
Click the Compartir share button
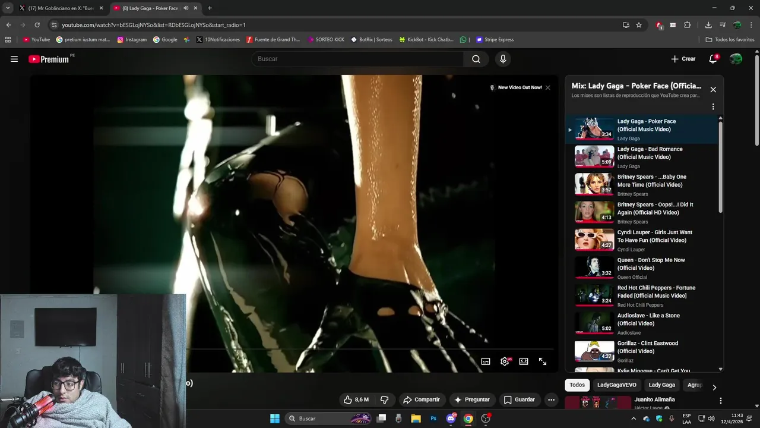click(422, 399)
